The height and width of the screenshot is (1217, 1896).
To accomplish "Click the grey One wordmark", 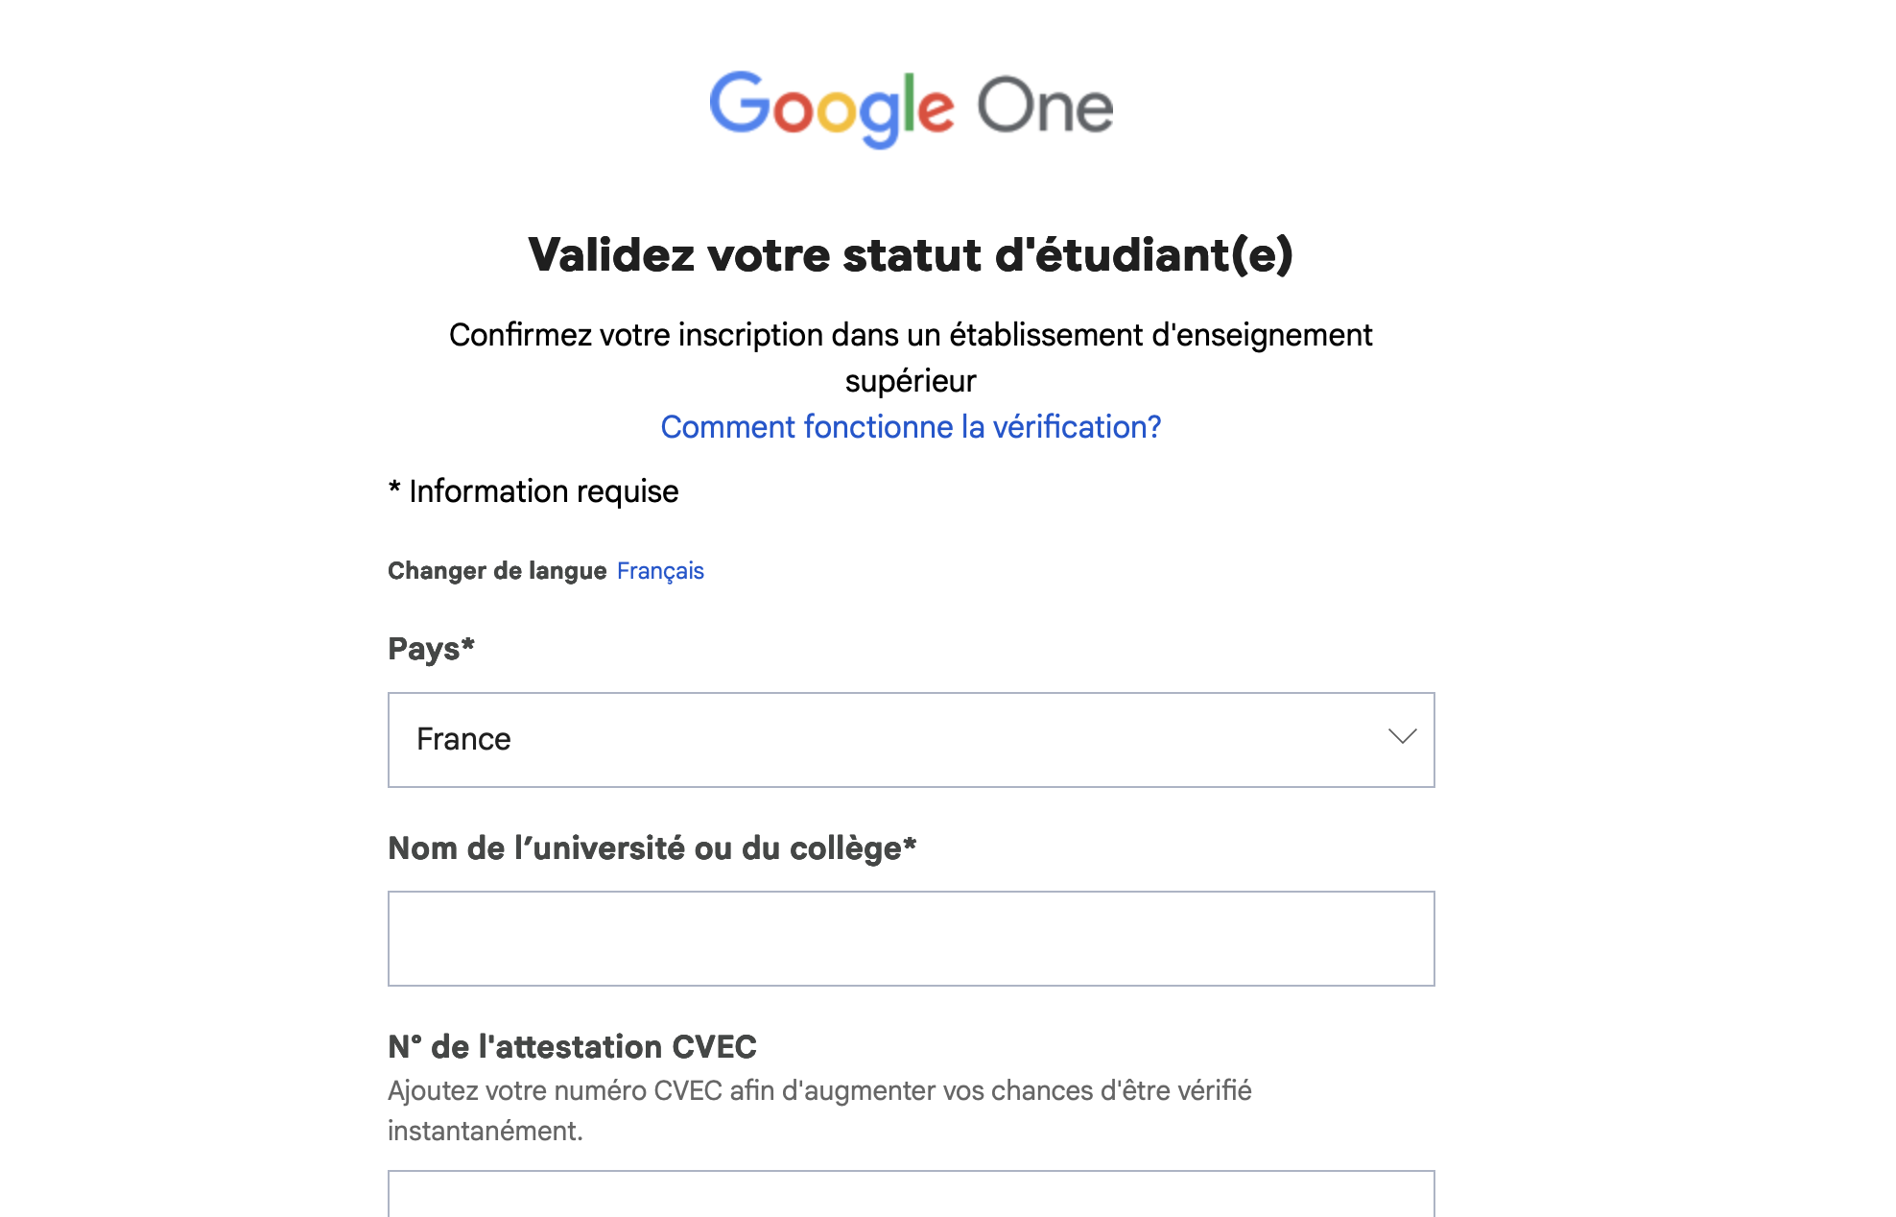I will click(x=1044, y=106).
